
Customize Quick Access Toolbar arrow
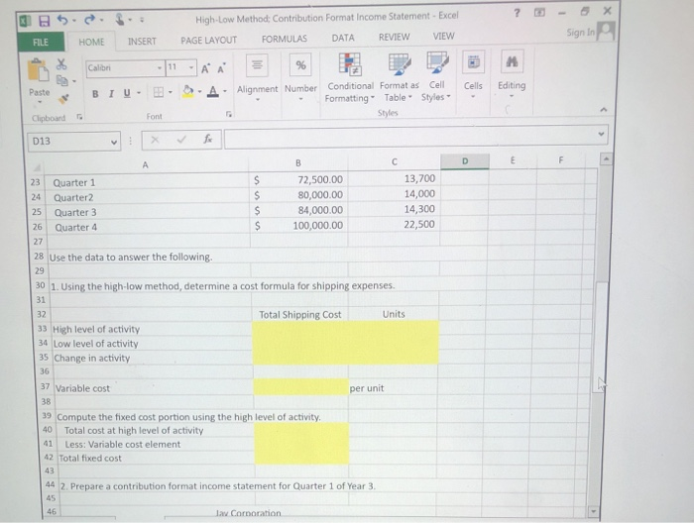[x=142, y=20]
